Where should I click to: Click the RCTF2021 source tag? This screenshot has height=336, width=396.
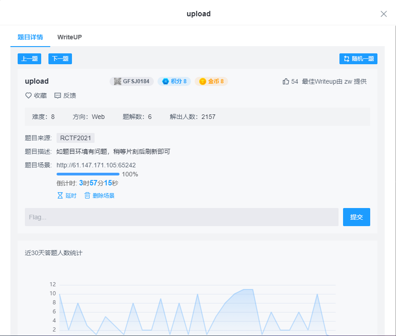click(x=76, y=138)
